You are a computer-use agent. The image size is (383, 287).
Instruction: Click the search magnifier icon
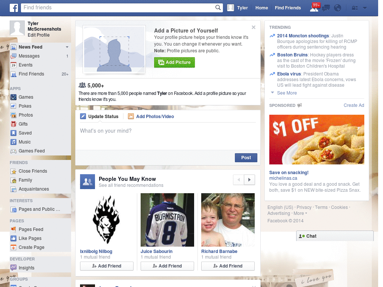pos(218,7)
